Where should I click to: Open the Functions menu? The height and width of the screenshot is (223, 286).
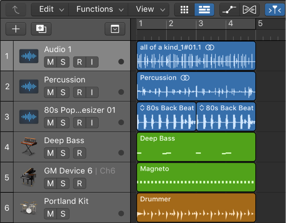(x=99, y=9)
